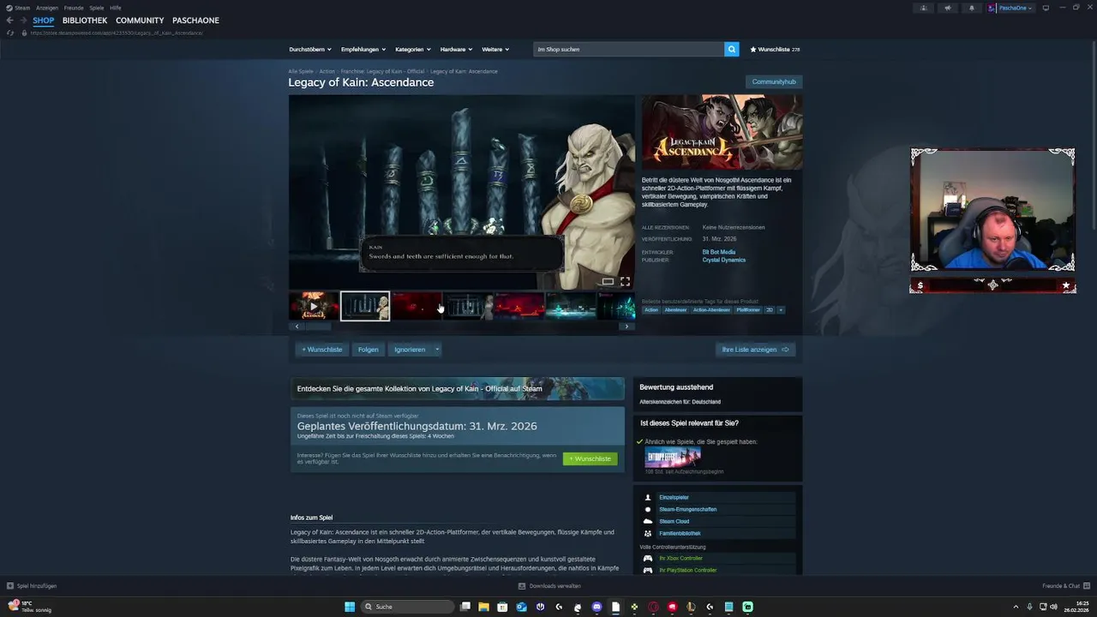Switch to the COMMUNITY tab

(x=140, y=21)
